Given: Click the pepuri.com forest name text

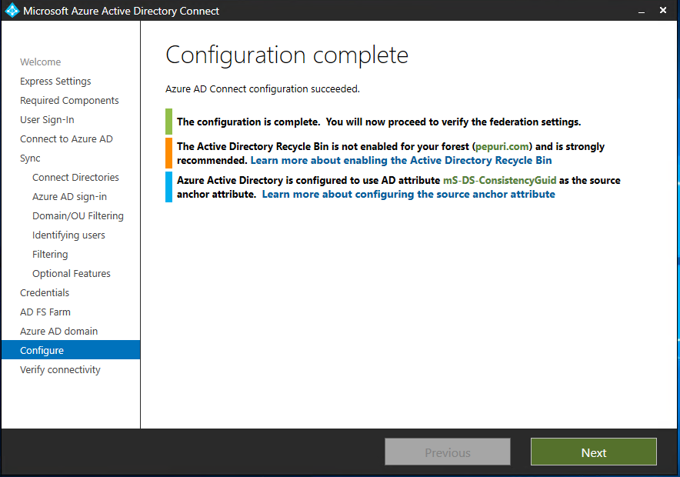Looking at the screenshot, I should (x=502, y=147).
